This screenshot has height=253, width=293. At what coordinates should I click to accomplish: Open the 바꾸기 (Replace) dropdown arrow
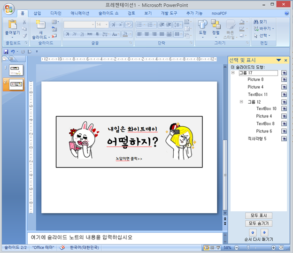point(273,29)
